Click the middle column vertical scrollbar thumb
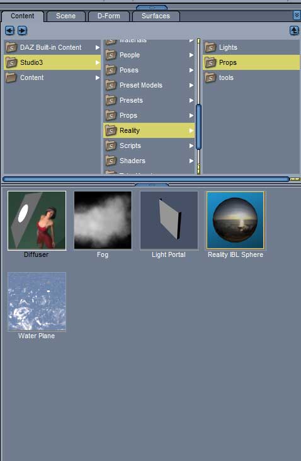 (x=199, y=127)
